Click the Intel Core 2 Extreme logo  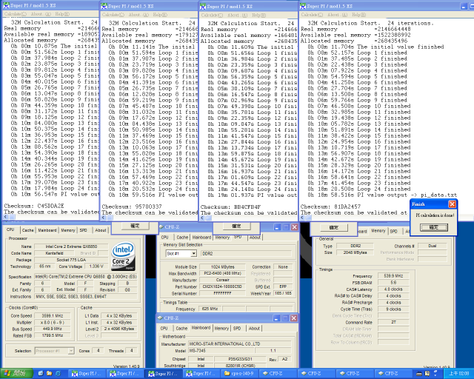point(124,256)
